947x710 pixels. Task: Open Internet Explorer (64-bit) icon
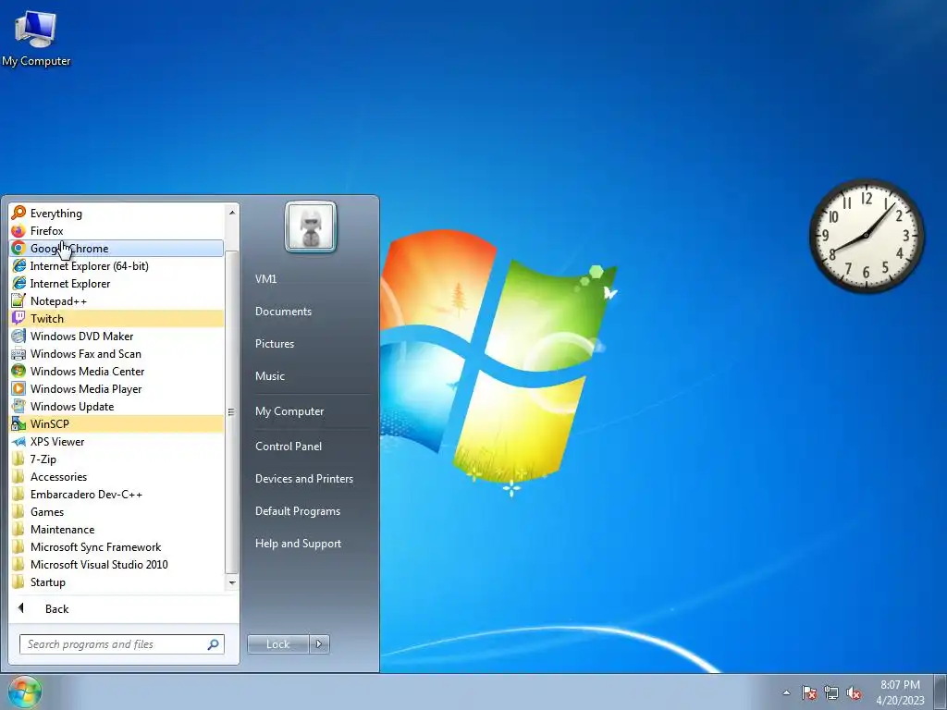click(x=18, y=265)
